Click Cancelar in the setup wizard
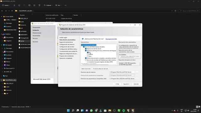This screenshot has width=201, height=113. point(136,84)
